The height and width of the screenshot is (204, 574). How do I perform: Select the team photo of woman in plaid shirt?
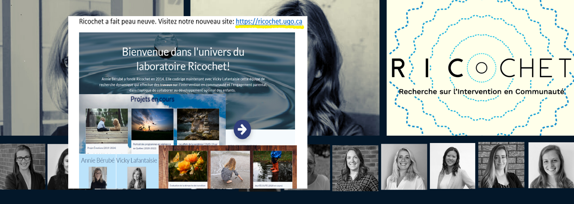[355, 168]
